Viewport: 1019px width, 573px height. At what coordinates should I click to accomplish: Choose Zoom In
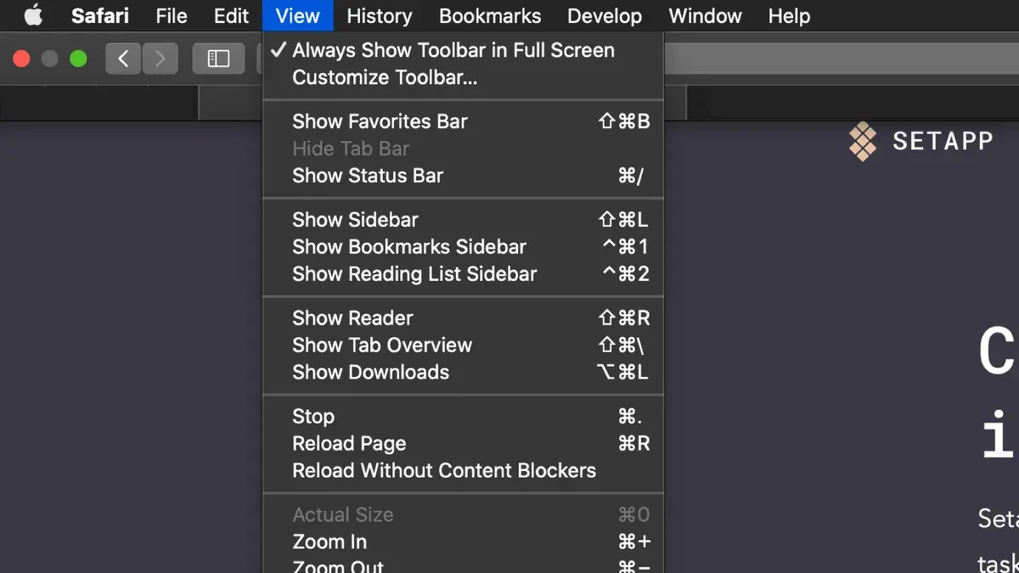coord(463,542)
